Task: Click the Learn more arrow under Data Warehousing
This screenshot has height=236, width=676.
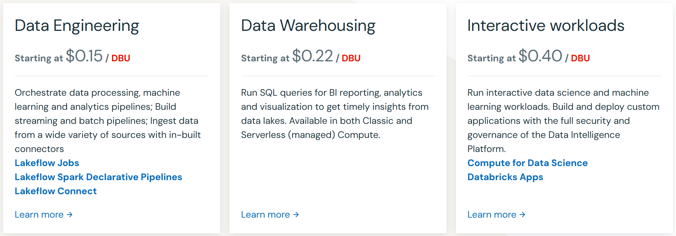Action: tap(296, 214)
